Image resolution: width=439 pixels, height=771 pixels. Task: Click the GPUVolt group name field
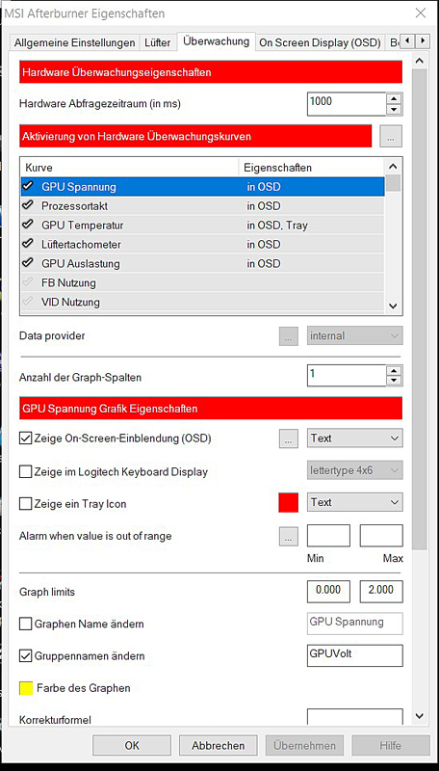click(355, 655)
